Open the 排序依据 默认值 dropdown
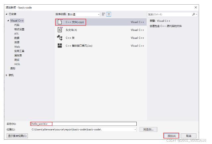Viewport: 212px width, 144px height. coord(83,14)
